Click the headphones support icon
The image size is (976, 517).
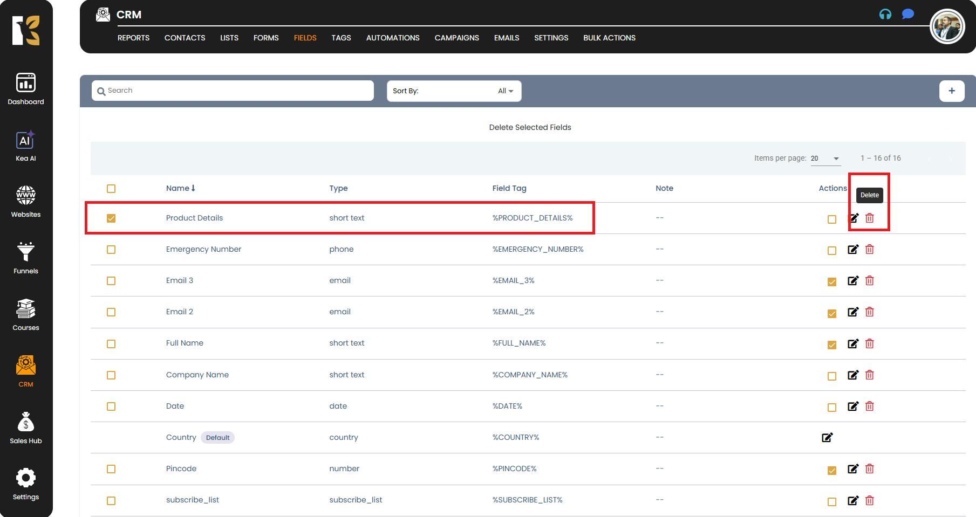pos(885,15)
